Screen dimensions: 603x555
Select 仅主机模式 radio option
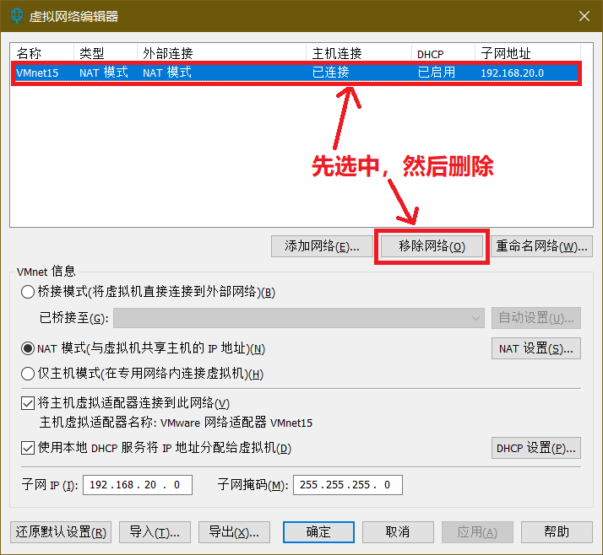click(x=28, y=374)
